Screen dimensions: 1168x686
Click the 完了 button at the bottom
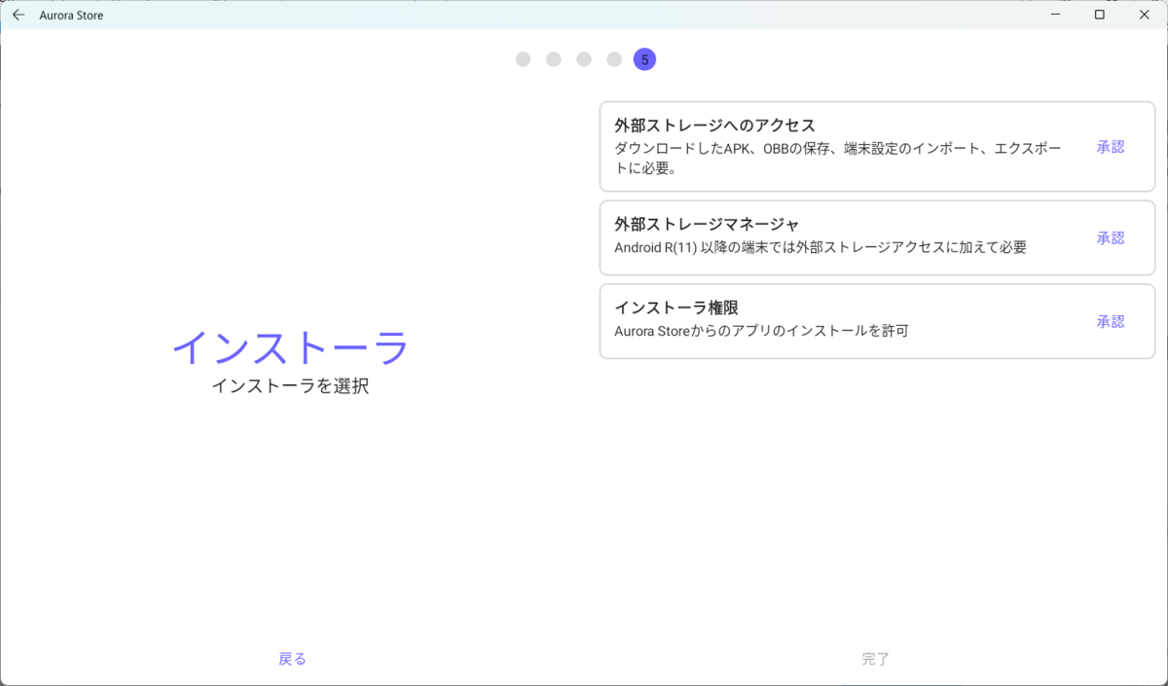click(x=876, y=659)
